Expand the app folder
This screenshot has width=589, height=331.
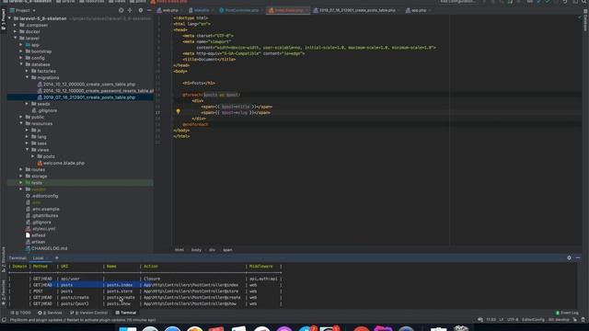[x=21, y=45]
